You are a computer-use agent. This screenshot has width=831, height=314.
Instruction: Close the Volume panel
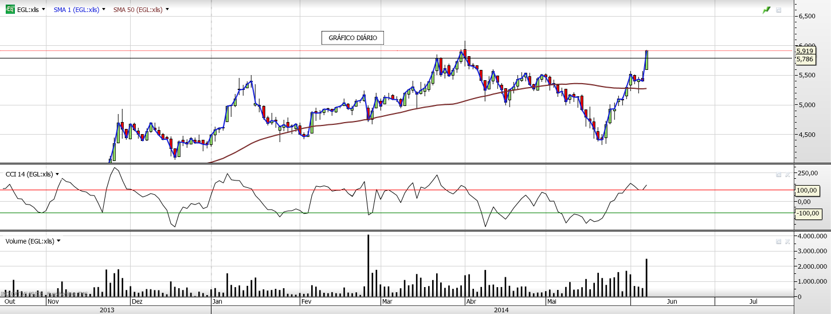point(787,241)
